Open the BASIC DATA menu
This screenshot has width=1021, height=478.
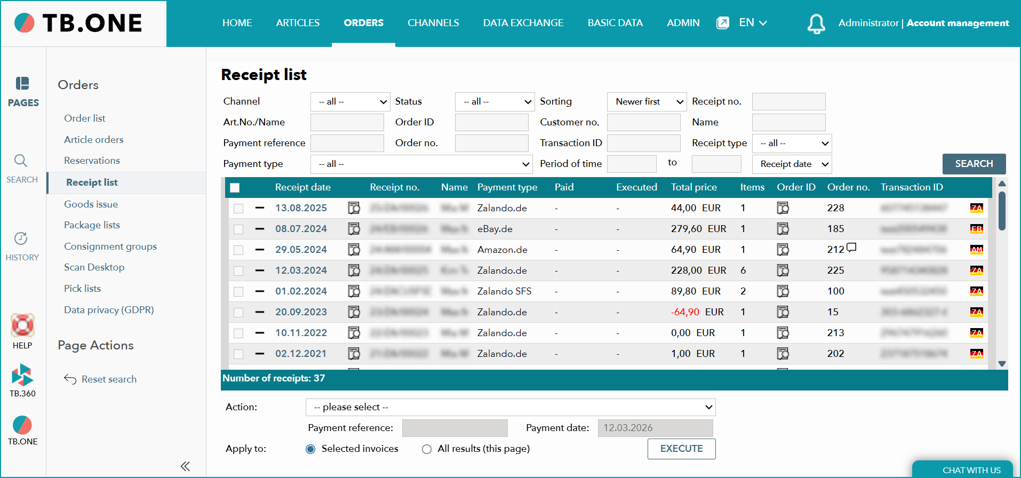click(x=615, y=23)
